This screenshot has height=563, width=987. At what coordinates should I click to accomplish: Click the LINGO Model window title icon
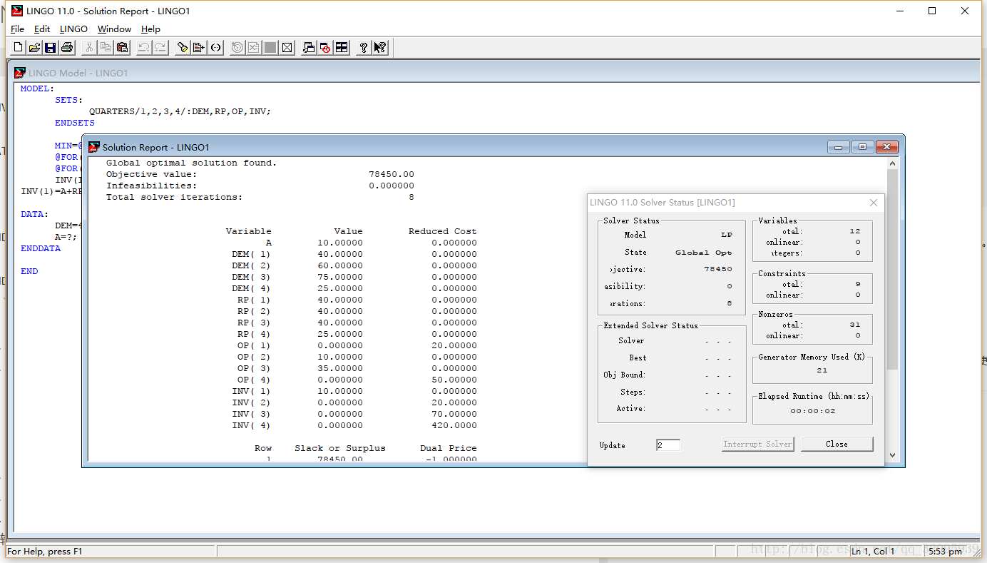click(x=20, y=73)
